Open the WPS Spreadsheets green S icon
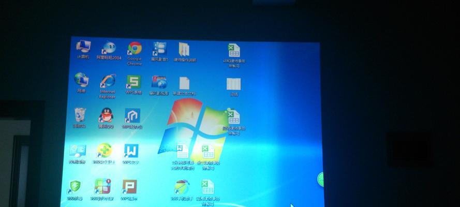This screenshot has width=460, height=207. 133,85
